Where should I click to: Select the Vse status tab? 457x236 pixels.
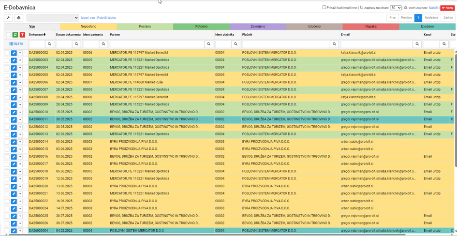32,27
